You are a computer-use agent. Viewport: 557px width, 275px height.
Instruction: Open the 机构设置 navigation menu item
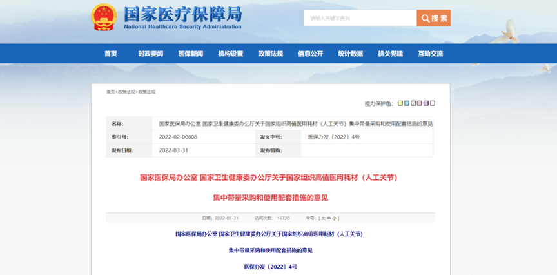pos(231,54)
